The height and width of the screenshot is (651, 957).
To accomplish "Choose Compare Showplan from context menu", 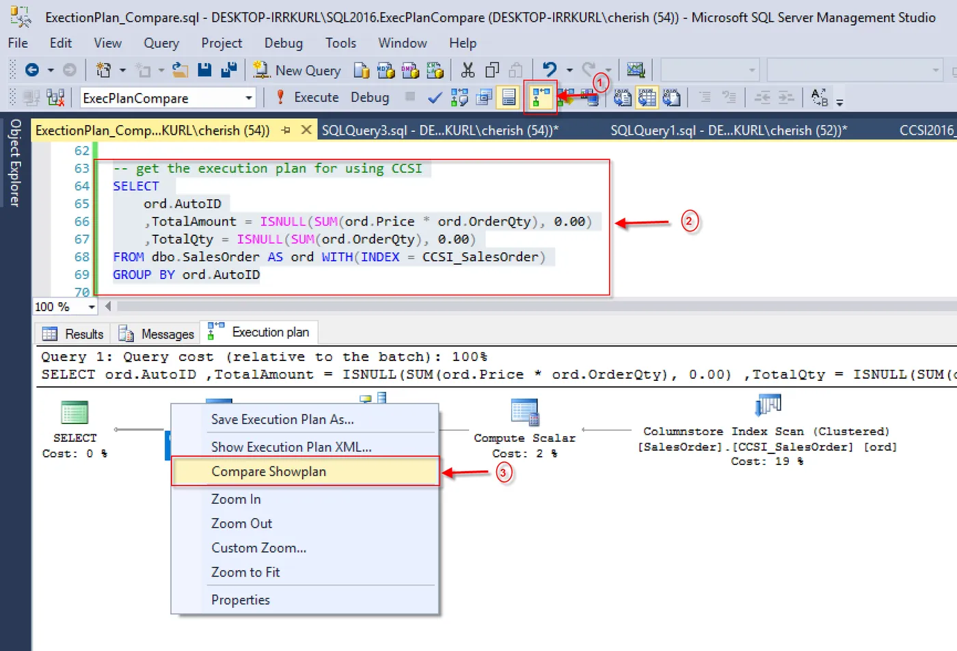I will 304,472.
